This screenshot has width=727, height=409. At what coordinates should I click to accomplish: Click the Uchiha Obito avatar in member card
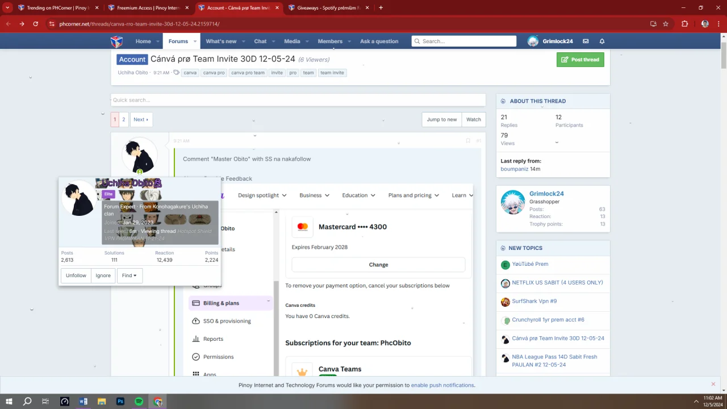[79, 198]
